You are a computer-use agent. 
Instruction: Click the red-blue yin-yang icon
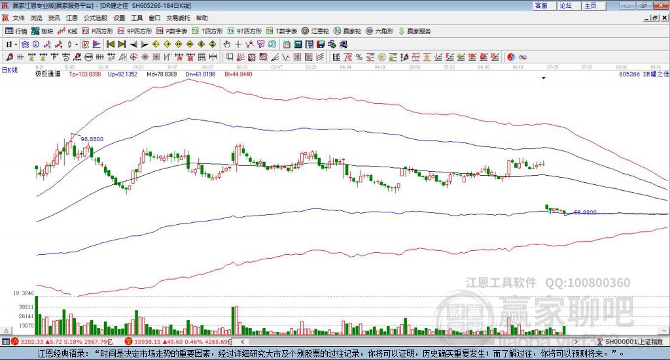click(511, 57)
